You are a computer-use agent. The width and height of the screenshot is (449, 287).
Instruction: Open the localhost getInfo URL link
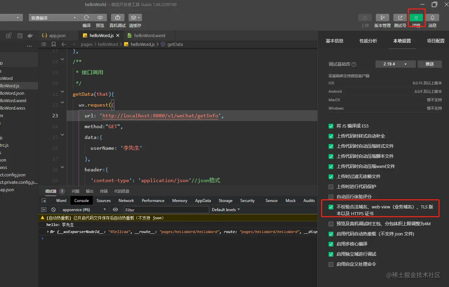160,116
